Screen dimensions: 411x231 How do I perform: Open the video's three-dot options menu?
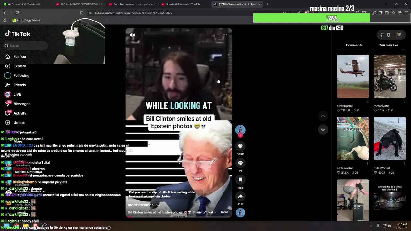[x=225, y=35]
